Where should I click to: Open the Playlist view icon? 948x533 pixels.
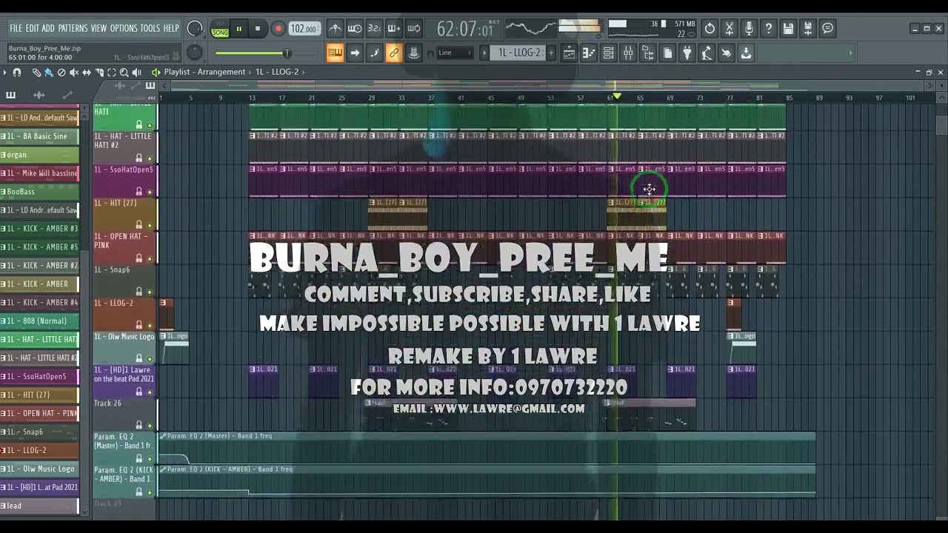[x=570, y=53]
